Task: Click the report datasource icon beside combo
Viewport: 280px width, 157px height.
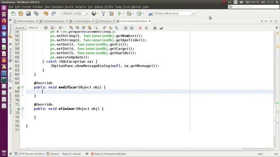Action: coord(150,14)
